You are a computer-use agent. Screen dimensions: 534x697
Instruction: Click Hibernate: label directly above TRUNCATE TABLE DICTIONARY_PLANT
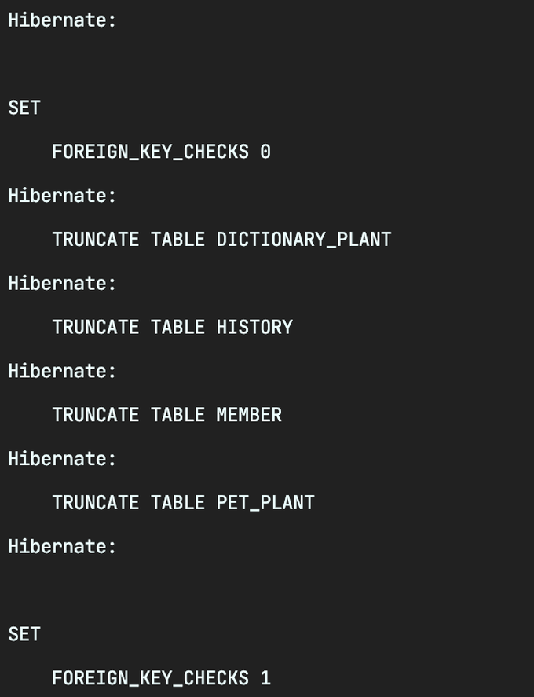tap(62, 196)
